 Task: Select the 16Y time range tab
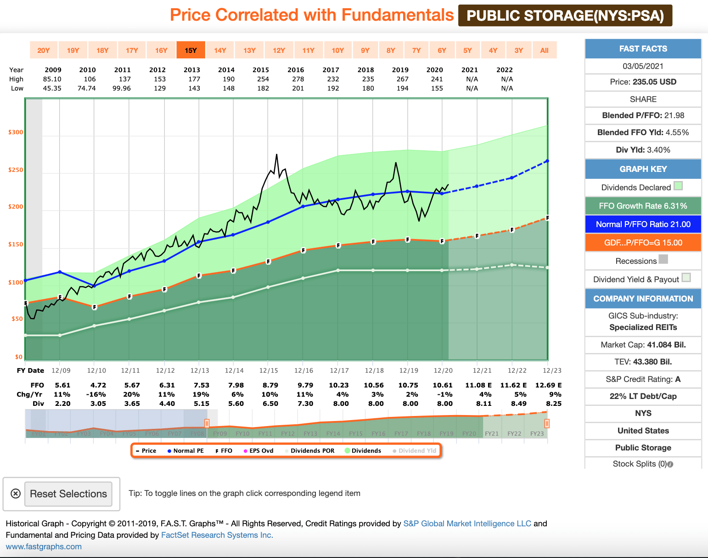(161, 50)
